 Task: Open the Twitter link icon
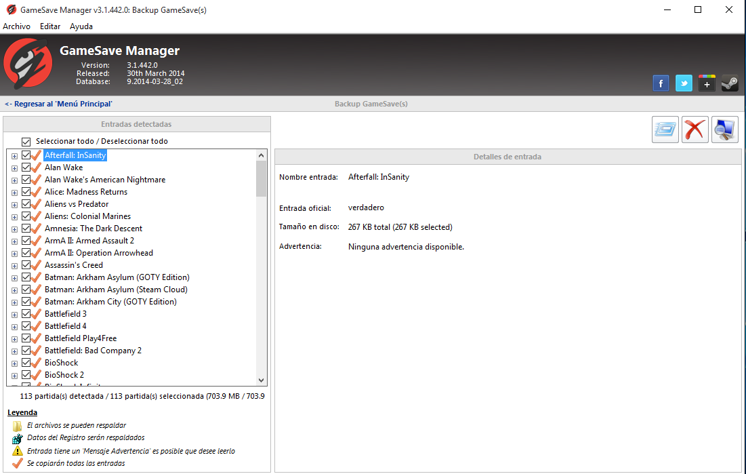click(684, 83)
